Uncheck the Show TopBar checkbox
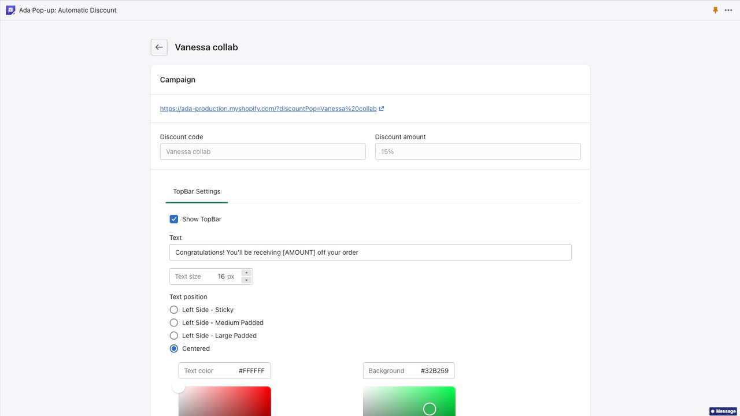Viewport: 740px width, 416px height. tap(174, 219)
